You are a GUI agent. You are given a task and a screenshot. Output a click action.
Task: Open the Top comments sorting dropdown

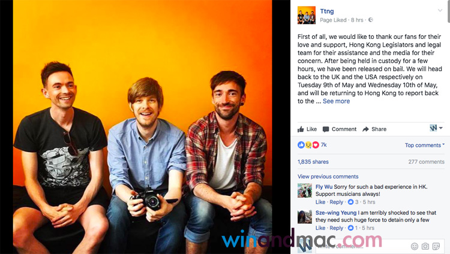424,145
